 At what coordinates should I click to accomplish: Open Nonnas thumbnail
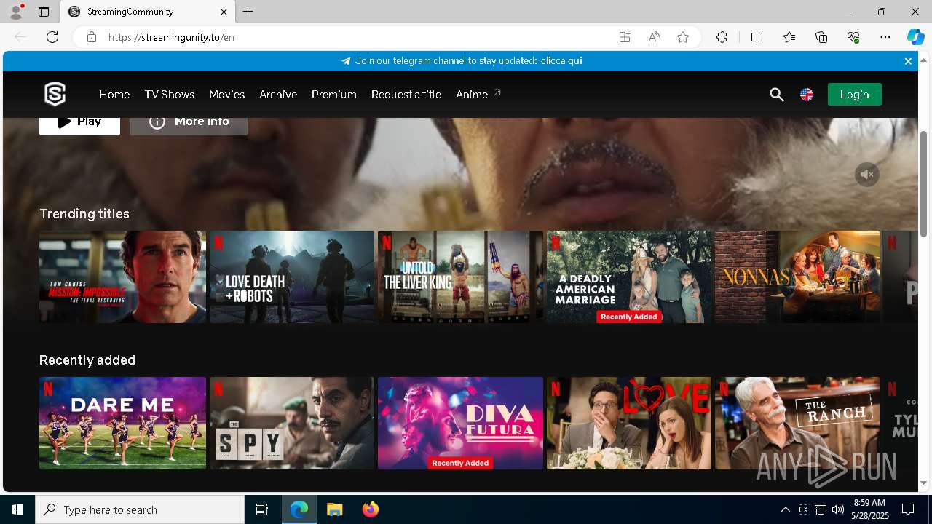pos(797,277)
